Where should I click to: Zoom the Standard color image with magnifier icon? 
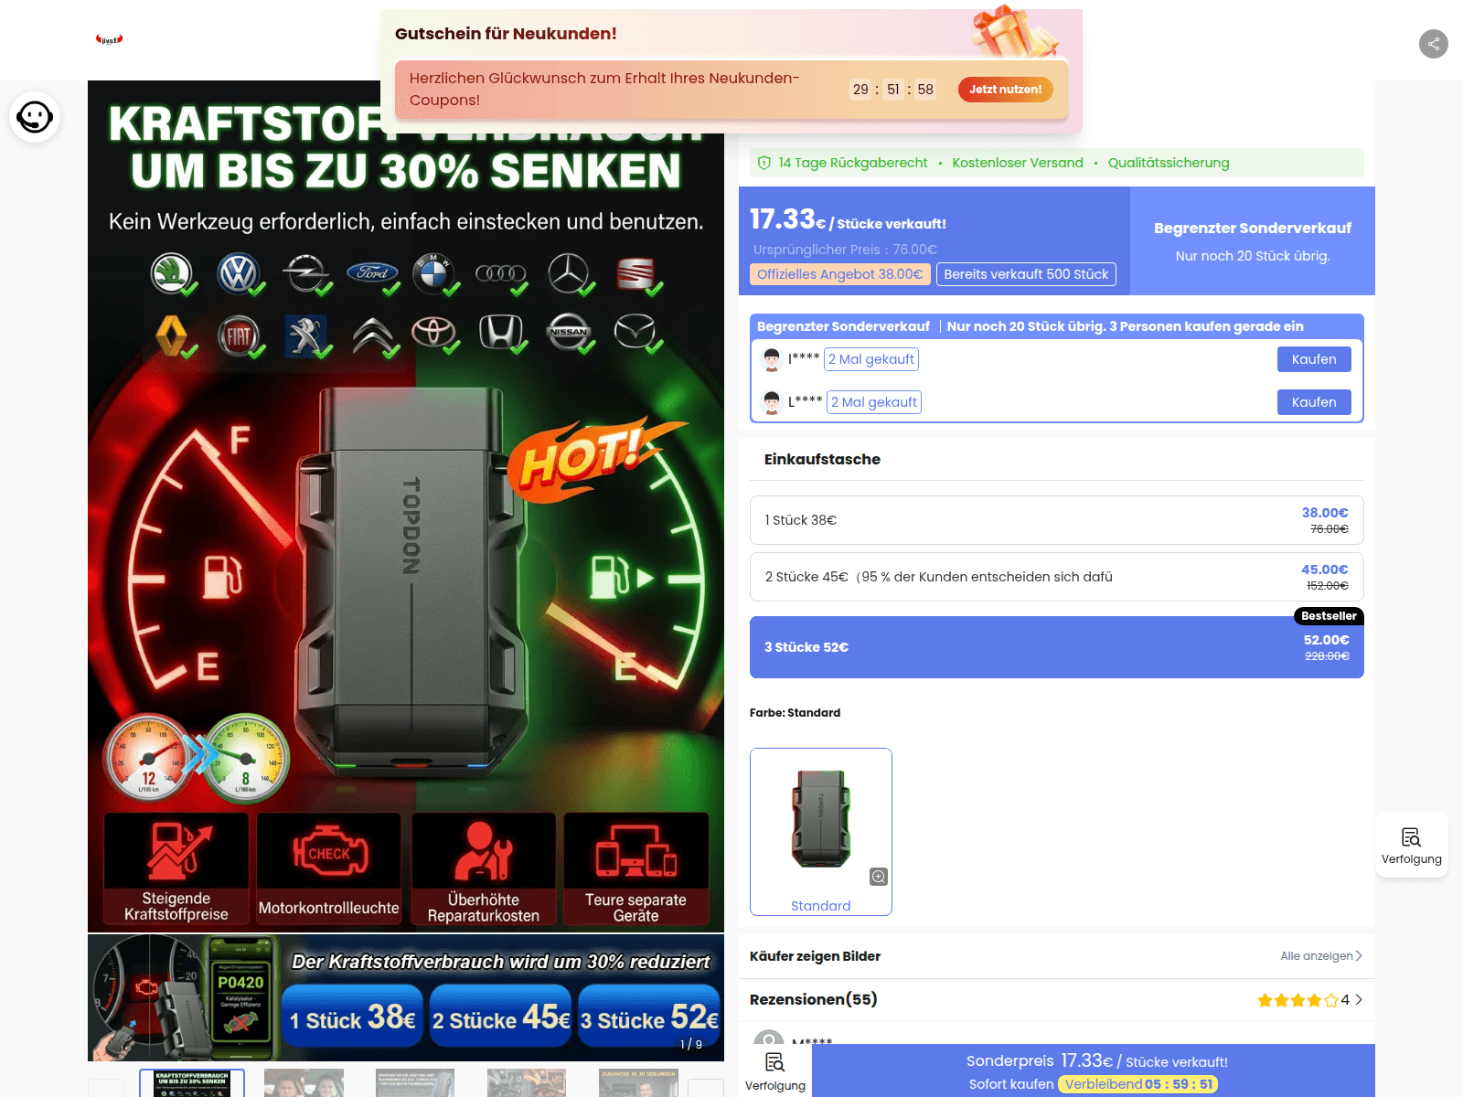pyautogui.click(x=878, y=877)
